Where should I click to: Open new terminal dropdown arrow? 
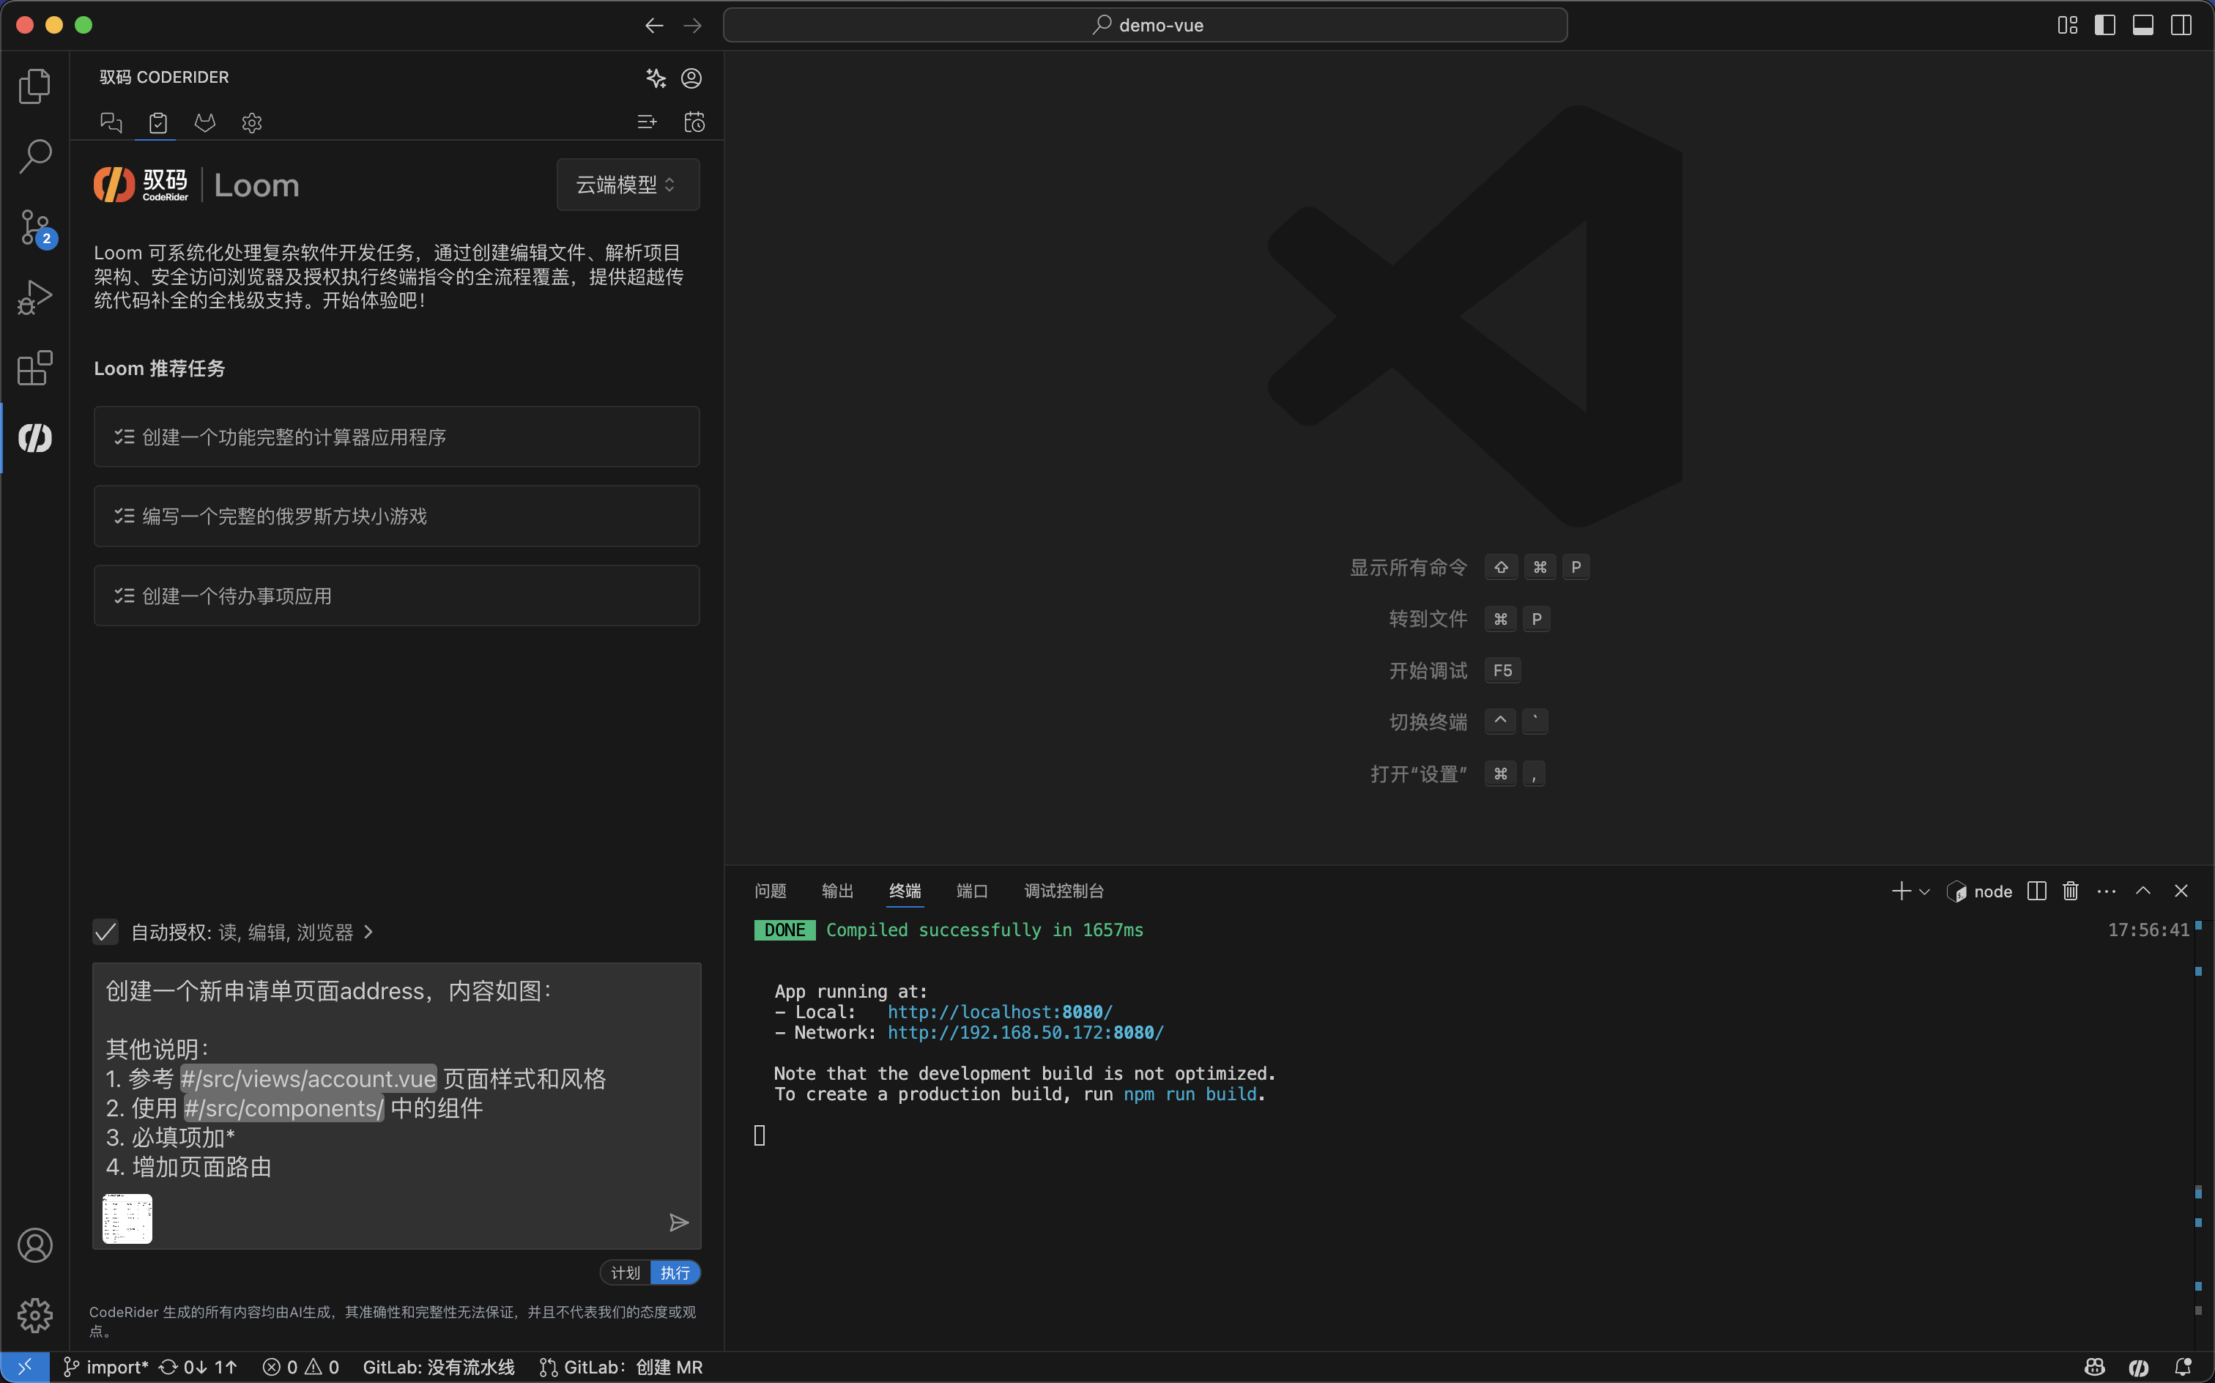pos(1924,891)
